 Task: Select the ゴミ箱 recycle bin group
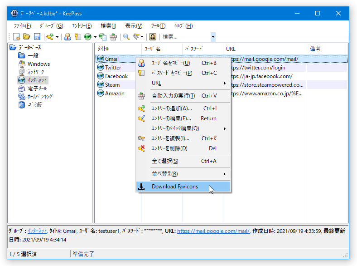click(x=35, y=105)
